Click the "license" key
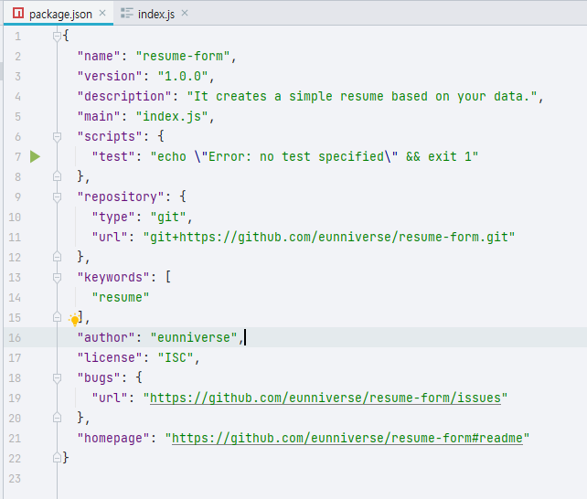 click(110, 357)
